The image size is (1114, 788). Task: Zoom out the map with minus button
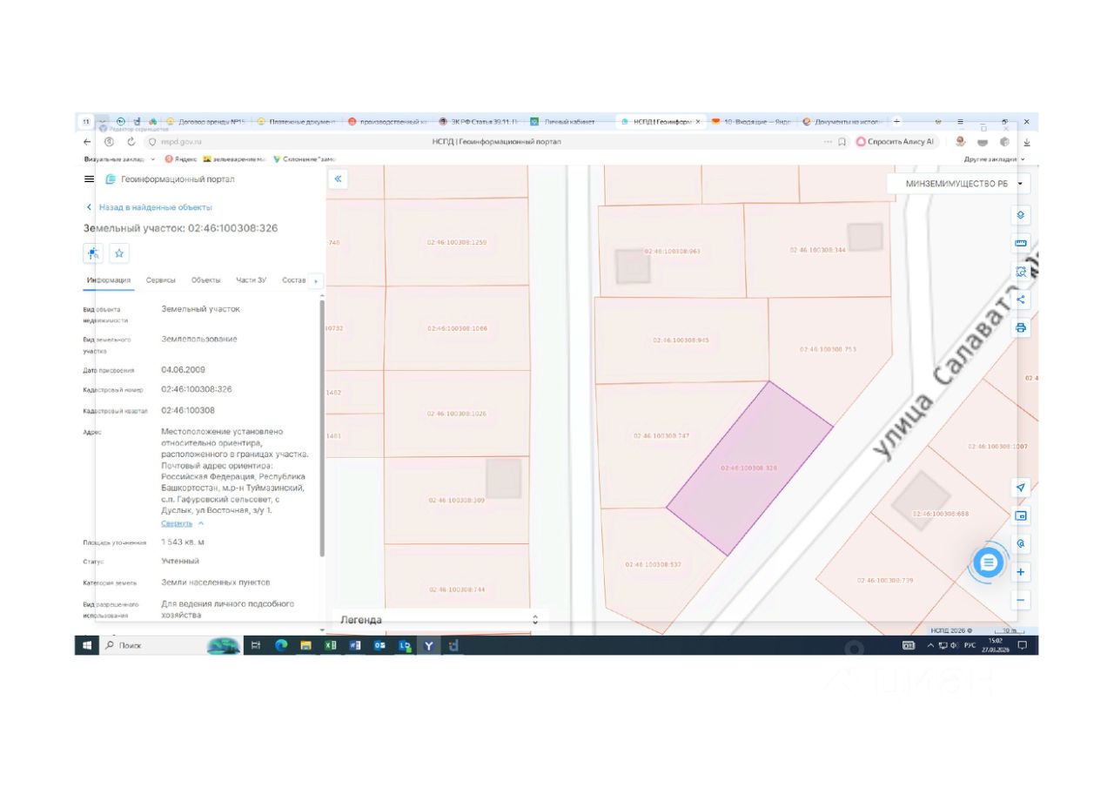1021,600
